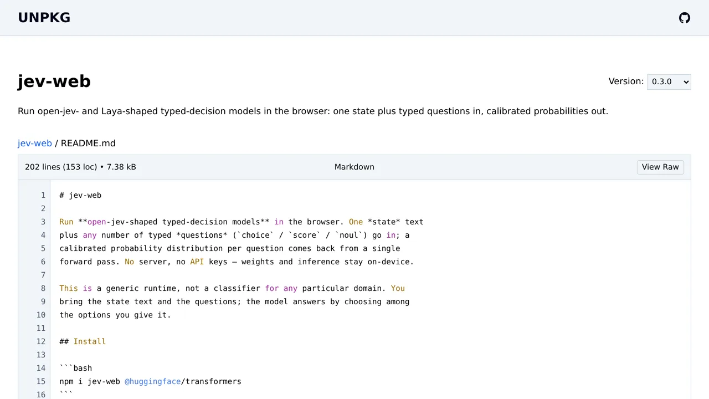Click the Markdown file type label
Viewport: 709px width, 399px height.
click(354, 167)
